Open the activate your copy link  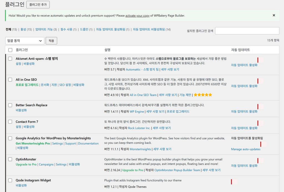click(x=137, y=16)
